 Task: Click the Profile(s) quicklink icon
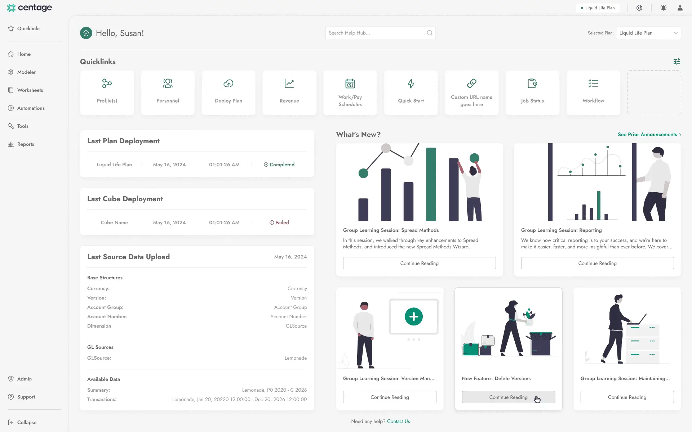pos(107,84)
